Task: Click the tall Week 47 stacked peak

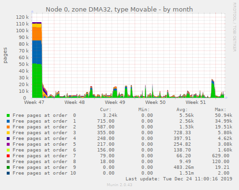Action: point(37,60)
